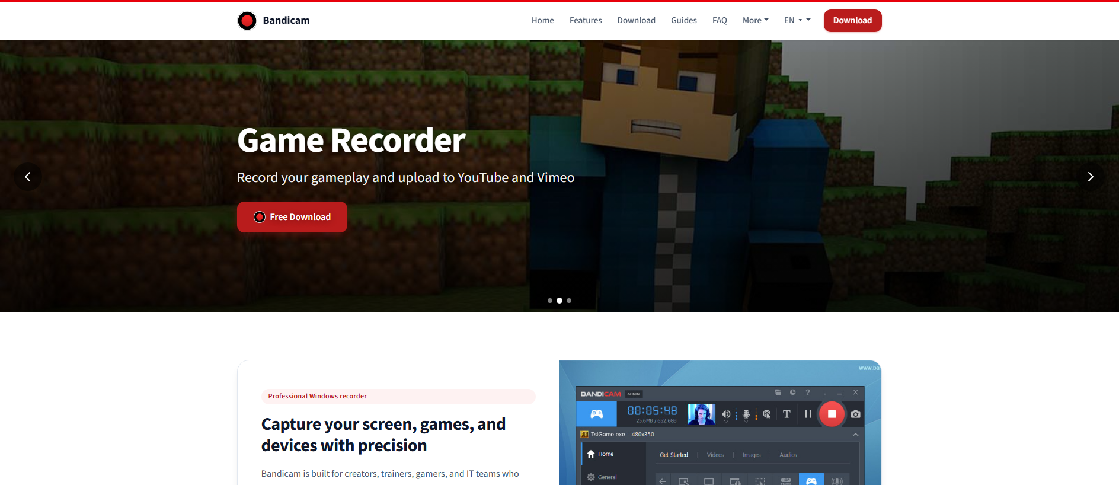
Task: Select the first carousel indicator dot
Action: (x=550, y=301)
